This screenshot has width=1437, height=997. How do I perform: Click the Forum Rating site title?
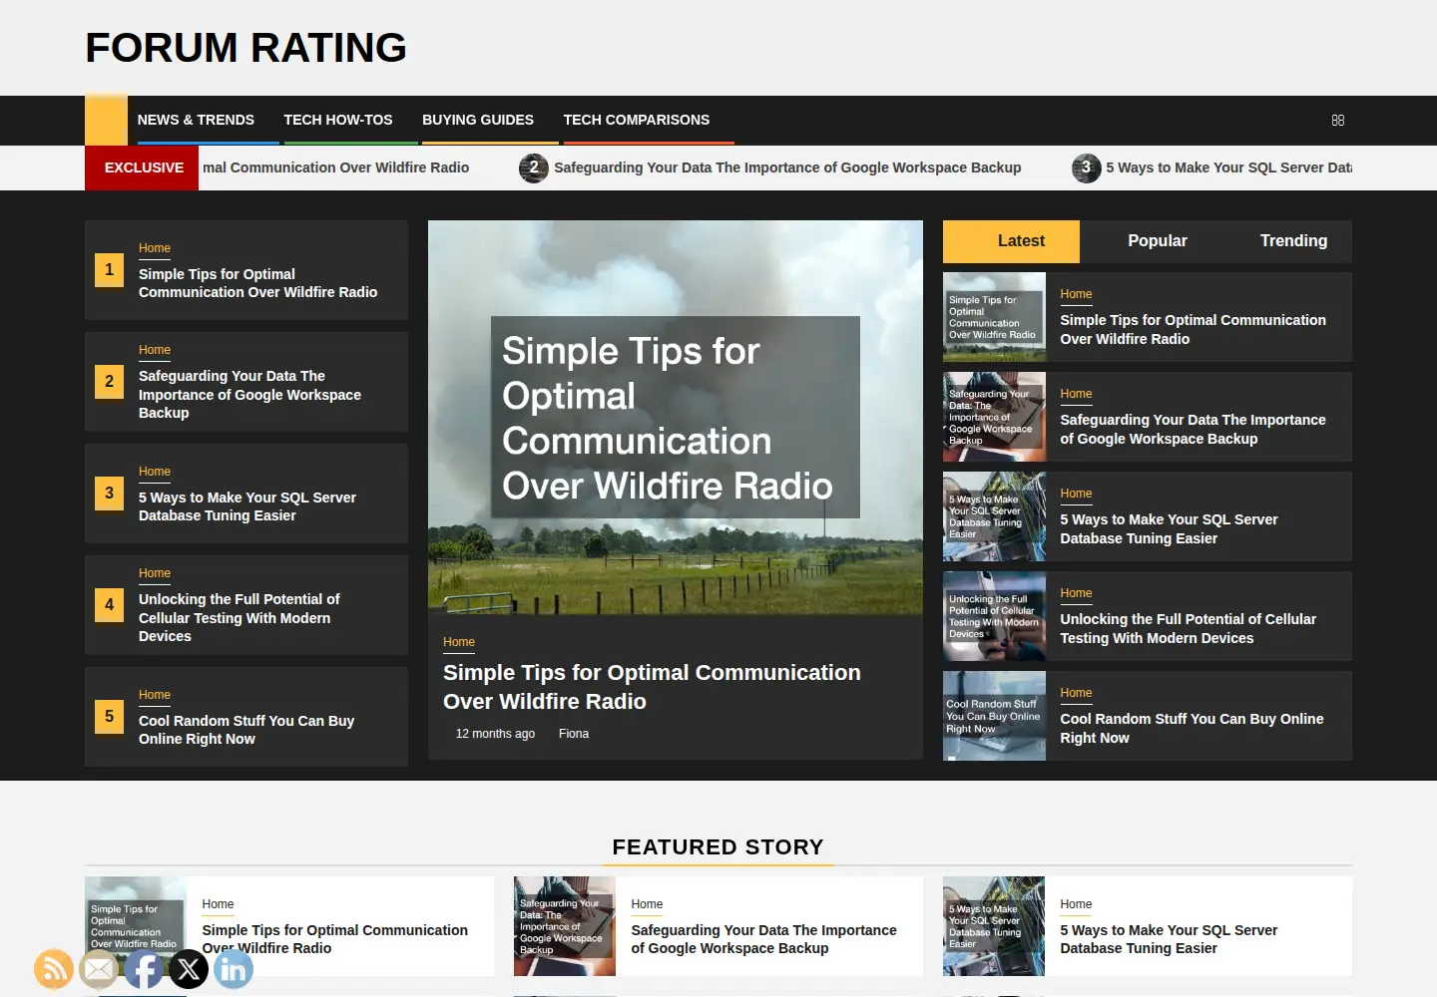(x=246, y=48)
